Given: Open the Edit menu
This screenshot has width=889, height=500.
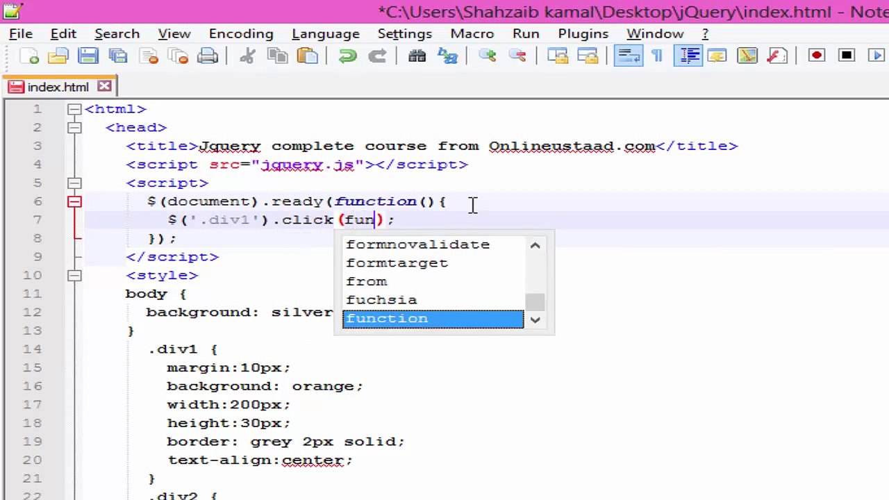Looking at the screenshot, I should pyautogui.click(x=63, y=33).
